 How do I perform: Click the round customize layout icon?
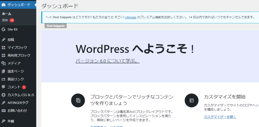pyautogui.click(x=191, y=100)
